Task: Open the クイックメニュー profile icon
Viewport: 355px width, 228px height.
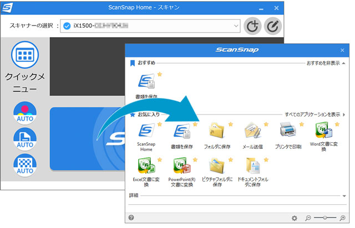Action: click(x=25, y=55)
